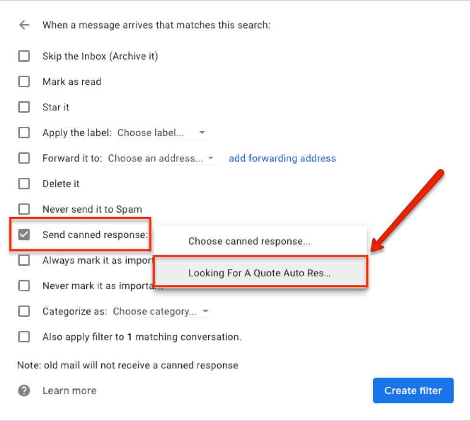Check the Delete it checkbox
Image resolution: width=470 pixels, height=421 pixels.
(x=24, y=184)
